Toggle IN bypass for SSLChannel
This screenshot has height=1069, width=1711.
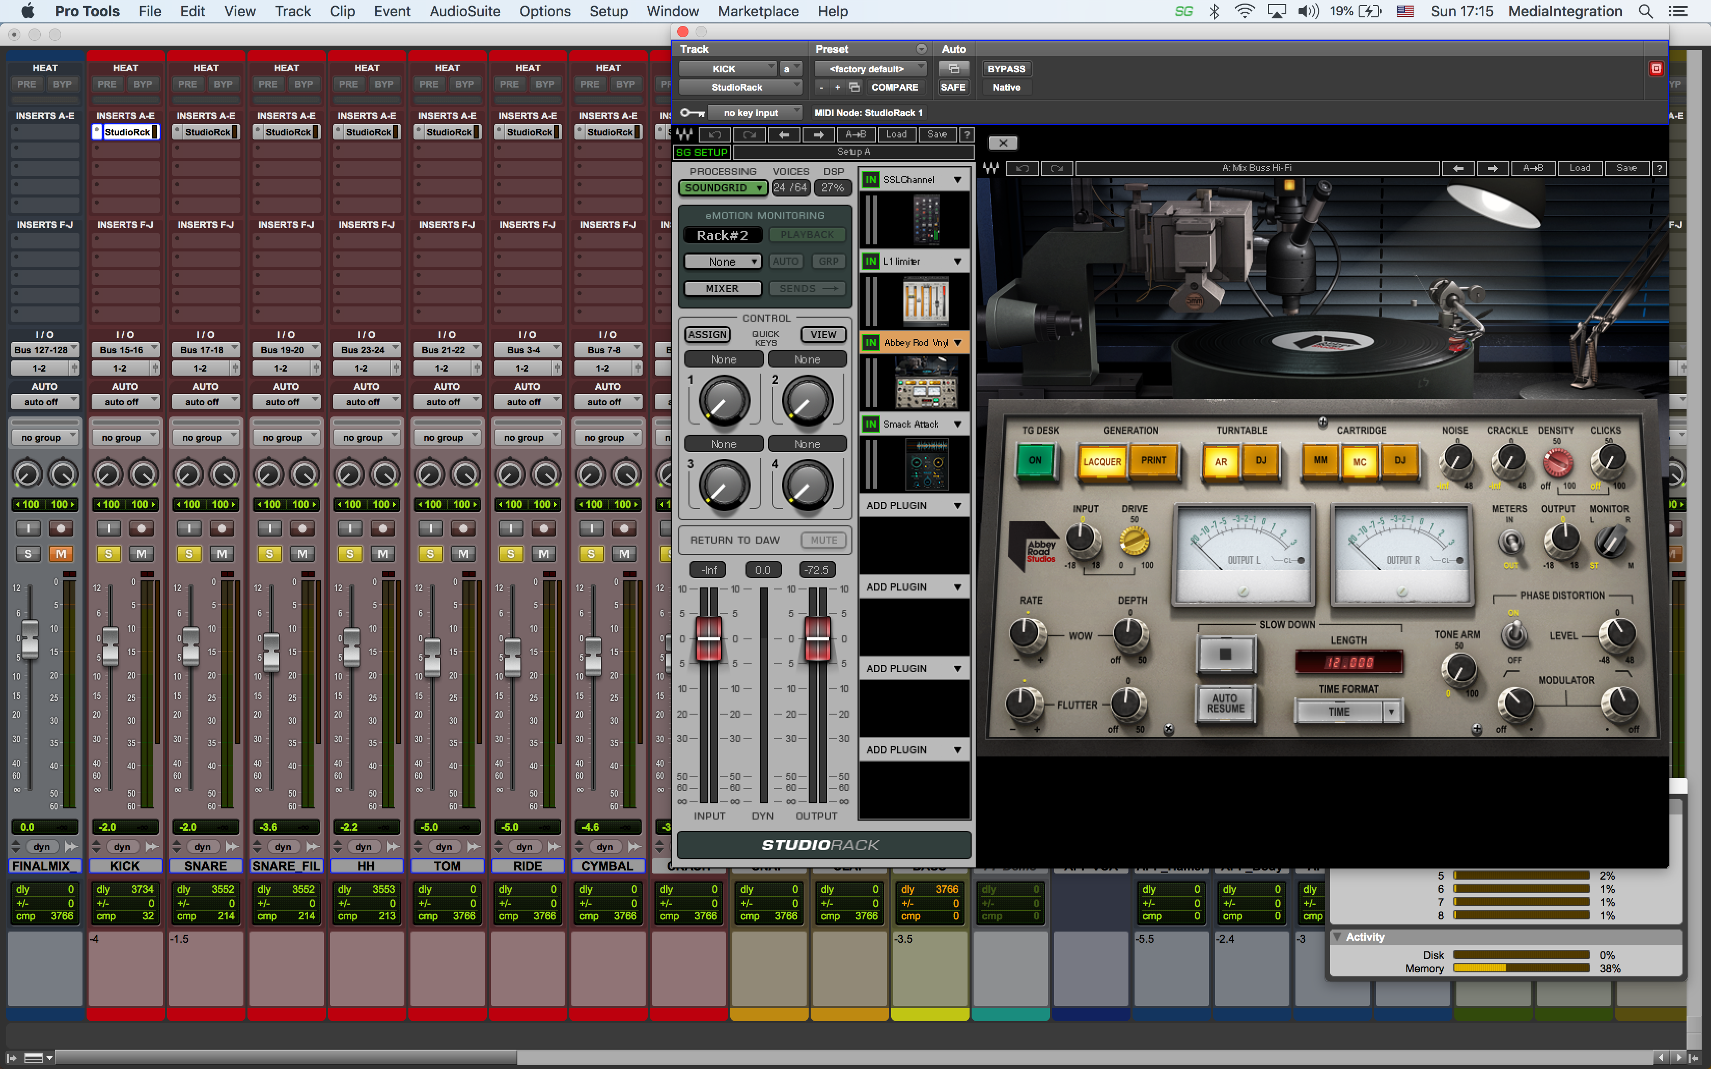[870, 180]
